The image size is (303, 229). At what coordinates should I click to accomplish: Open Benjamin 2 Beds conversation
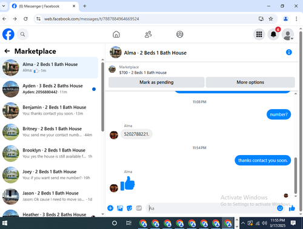(x=49, y=110)
